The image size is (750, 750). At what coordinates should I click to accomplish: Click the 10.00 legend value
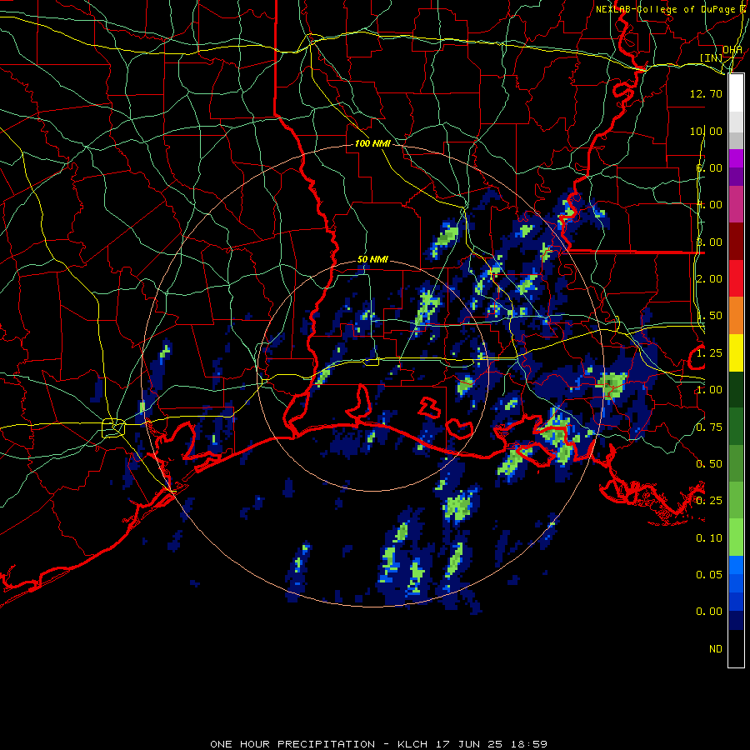coord(706,131)
